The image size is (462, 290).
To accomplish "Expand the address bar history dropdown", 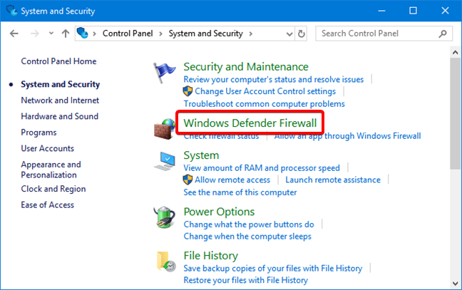I will click(x=289, y=34).
